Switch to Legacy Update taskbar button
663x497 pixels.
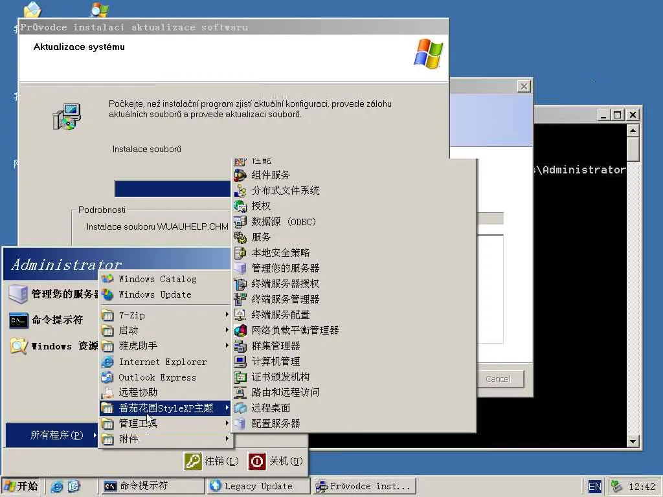click(x=258, y=486)
